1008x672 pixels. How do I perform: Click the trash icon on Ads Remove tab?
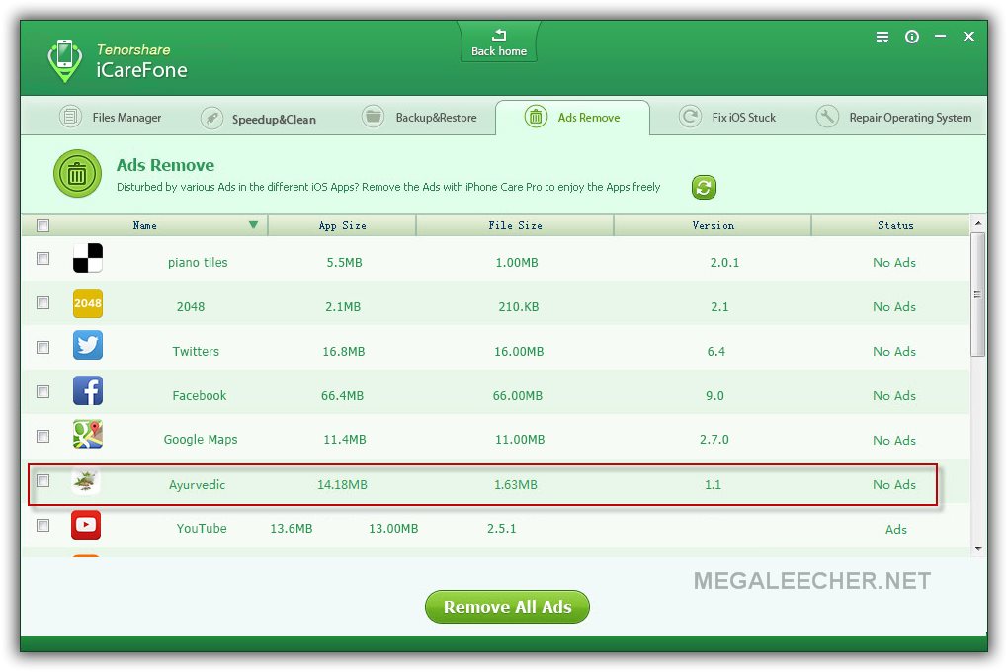click(x=536, y=117)
